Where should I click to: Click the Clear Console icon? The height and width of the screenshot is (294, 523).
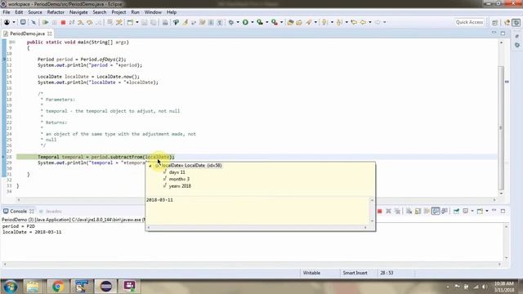[409, 211]
